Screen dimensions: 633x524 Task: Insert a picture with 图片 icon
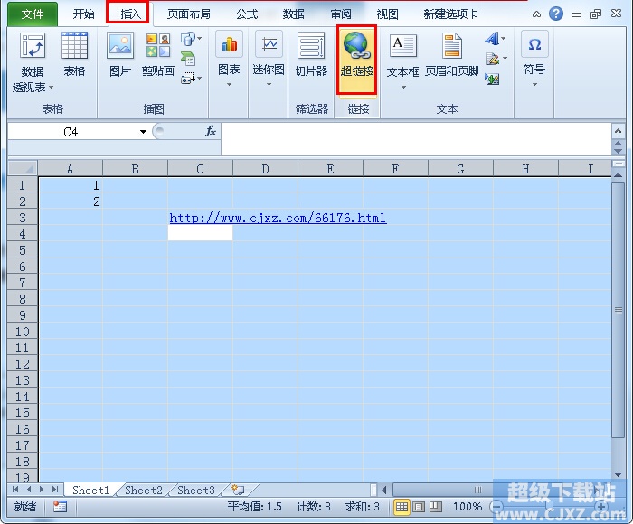click(x=120, y=54)
